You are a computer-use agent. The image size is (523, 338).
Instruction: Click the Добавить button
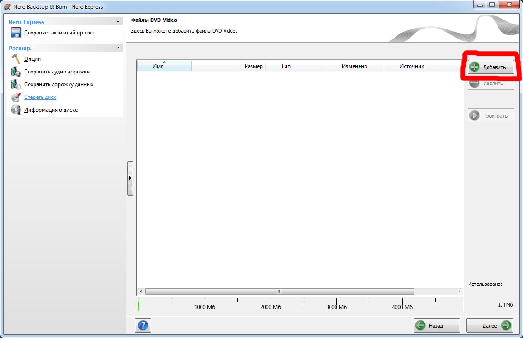(491, 67)
